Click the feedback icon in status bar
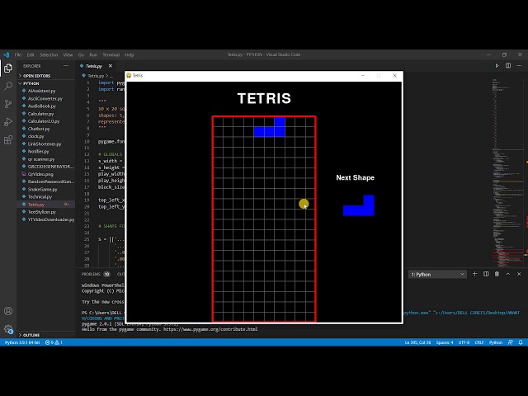 coord(511,342)
